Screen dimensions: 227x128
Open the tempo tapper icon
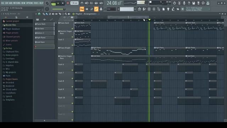tap(173, 9)
